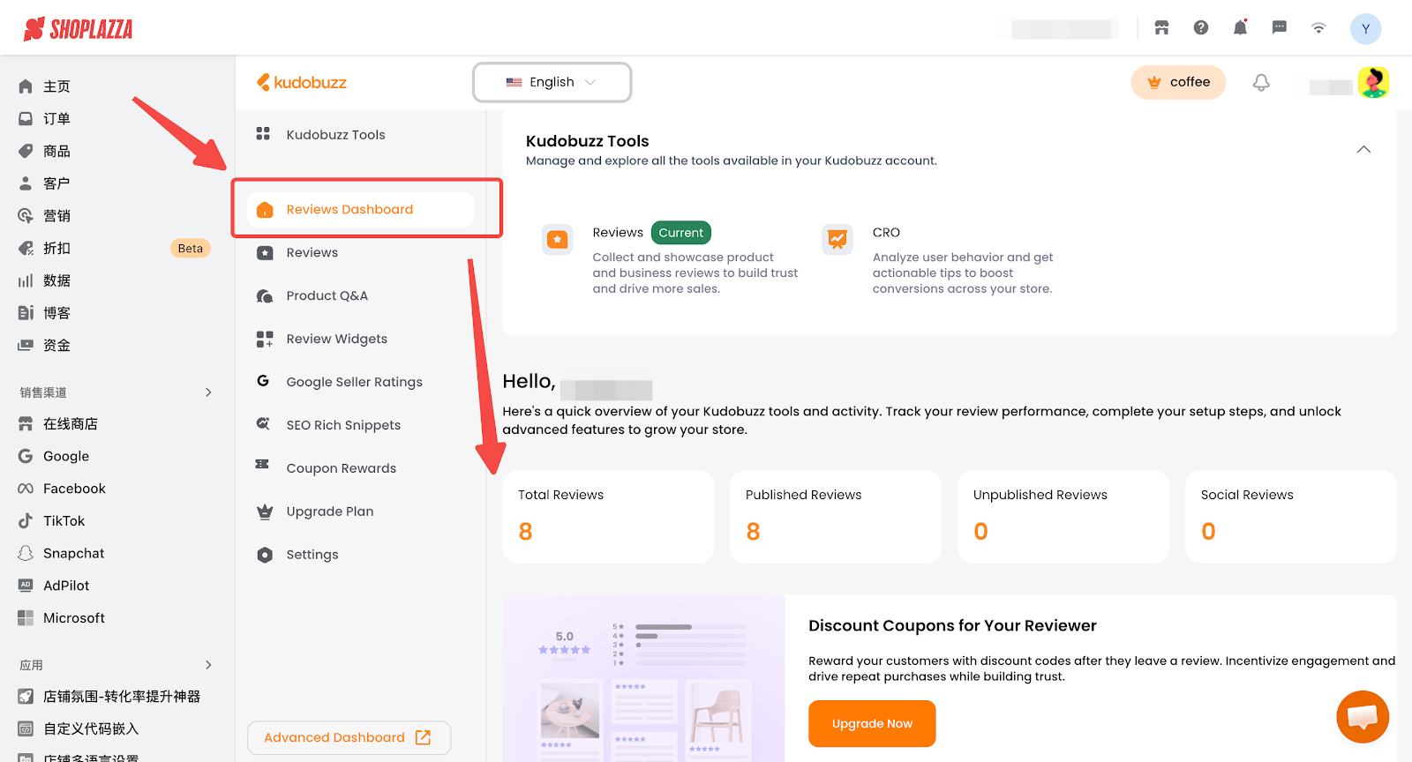The height and width of the screenshot is (762, 1412).
Task: Select Reviews Dashboard in sidebar
Action: point(349,210)
